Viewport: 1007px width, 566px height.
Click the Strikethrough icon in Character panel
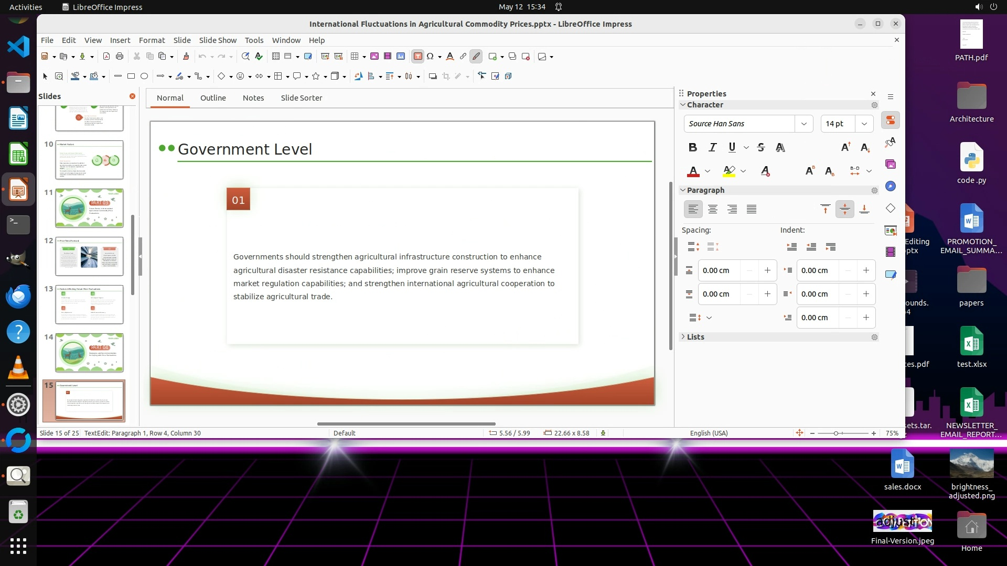click(x=761, y=147)
